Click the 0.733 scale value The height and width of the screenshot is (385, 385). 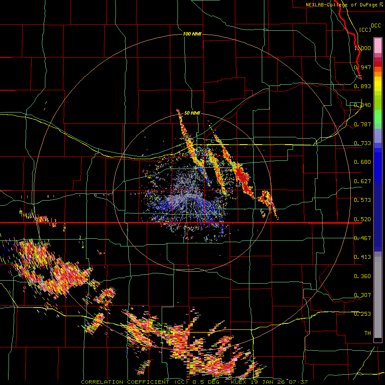(x=362, y=143)
